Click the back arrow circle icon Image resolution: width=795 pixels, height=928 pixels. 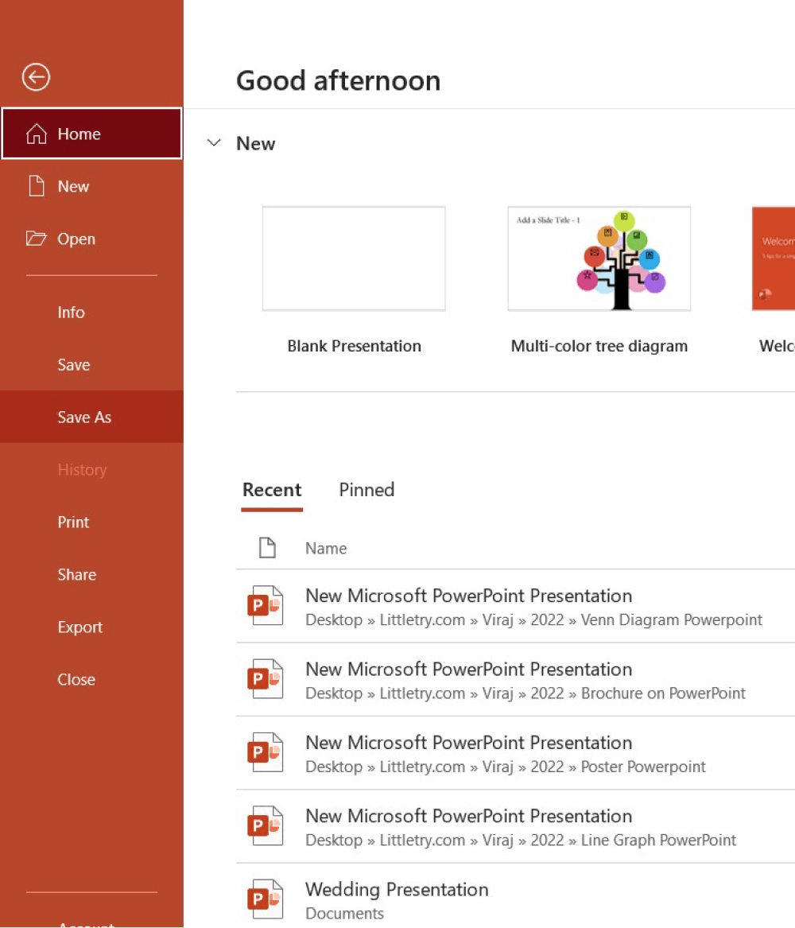point(36,77)
